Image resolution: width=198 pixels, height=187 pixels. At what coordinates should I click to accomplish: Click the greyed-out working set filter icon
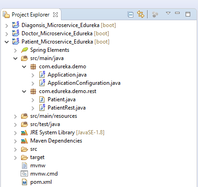155,15
